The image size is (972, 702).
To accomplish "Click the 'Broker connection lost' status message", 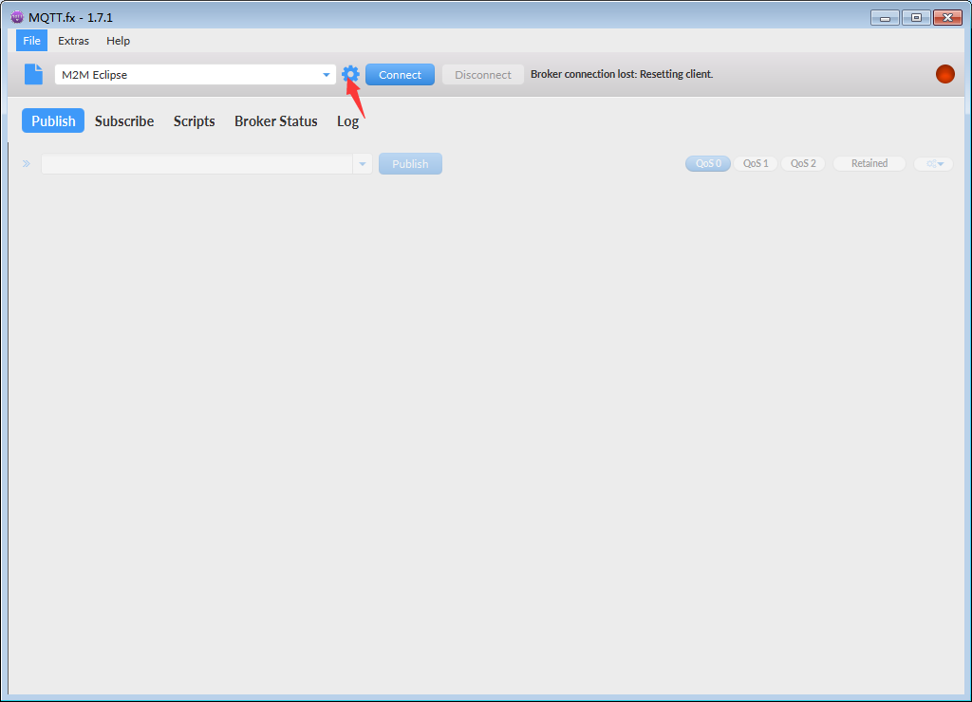I will (x=622, y=74).
